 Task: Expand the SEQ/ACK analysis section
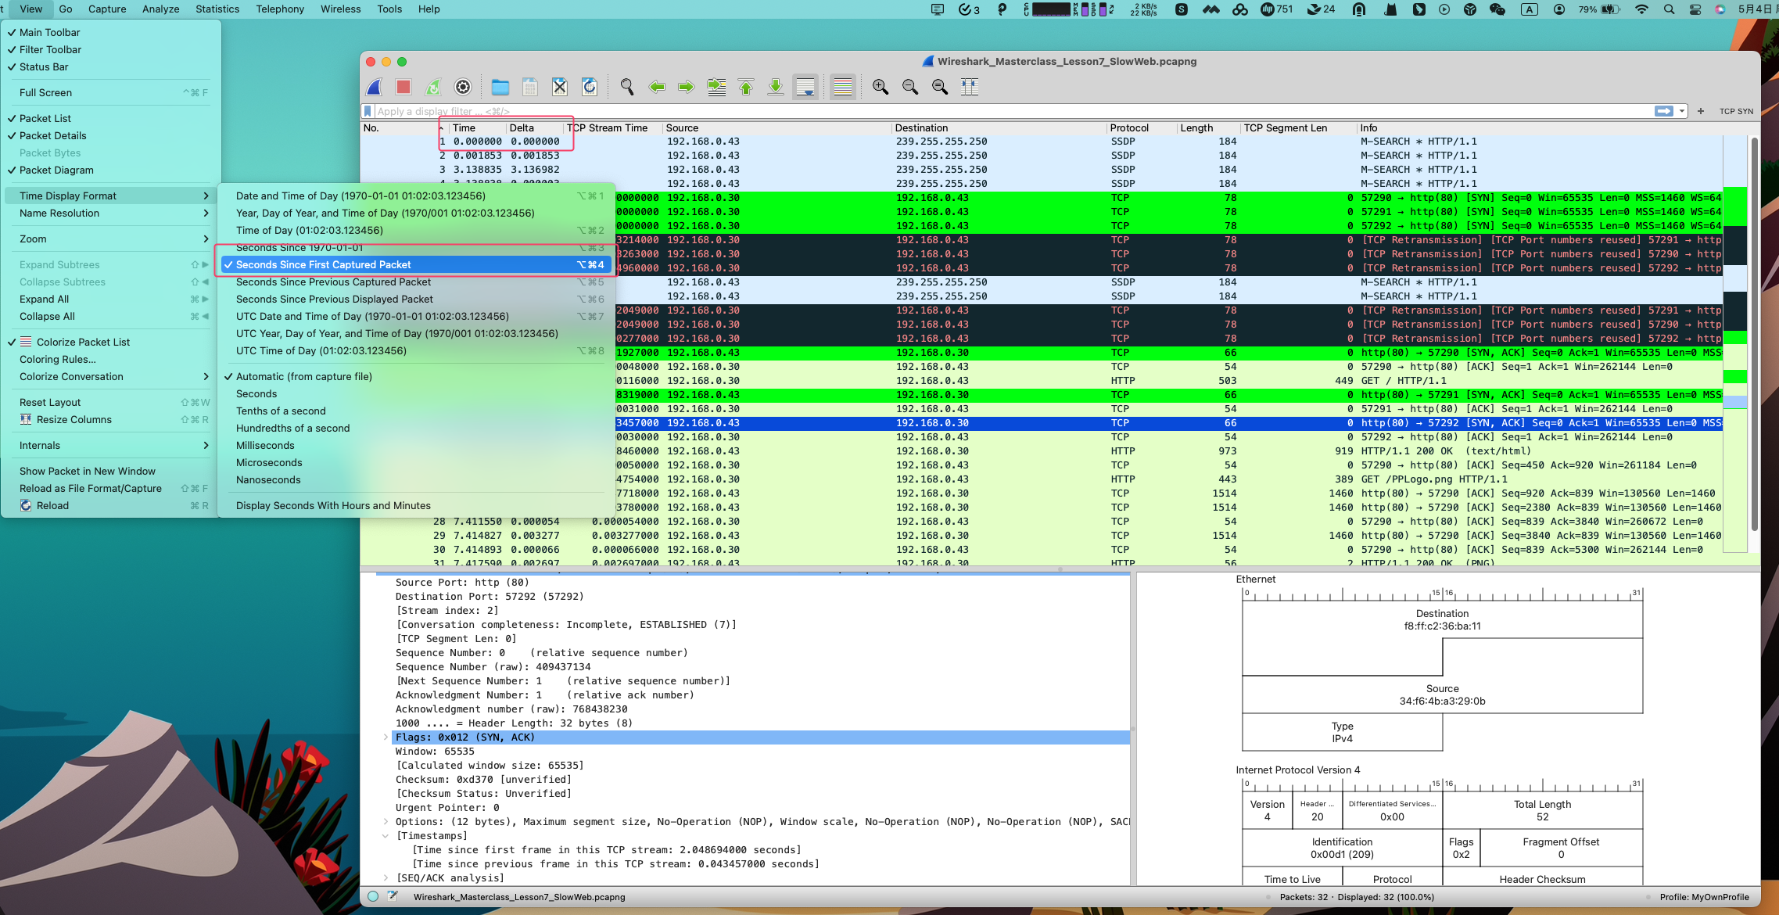tap(386, 877)
